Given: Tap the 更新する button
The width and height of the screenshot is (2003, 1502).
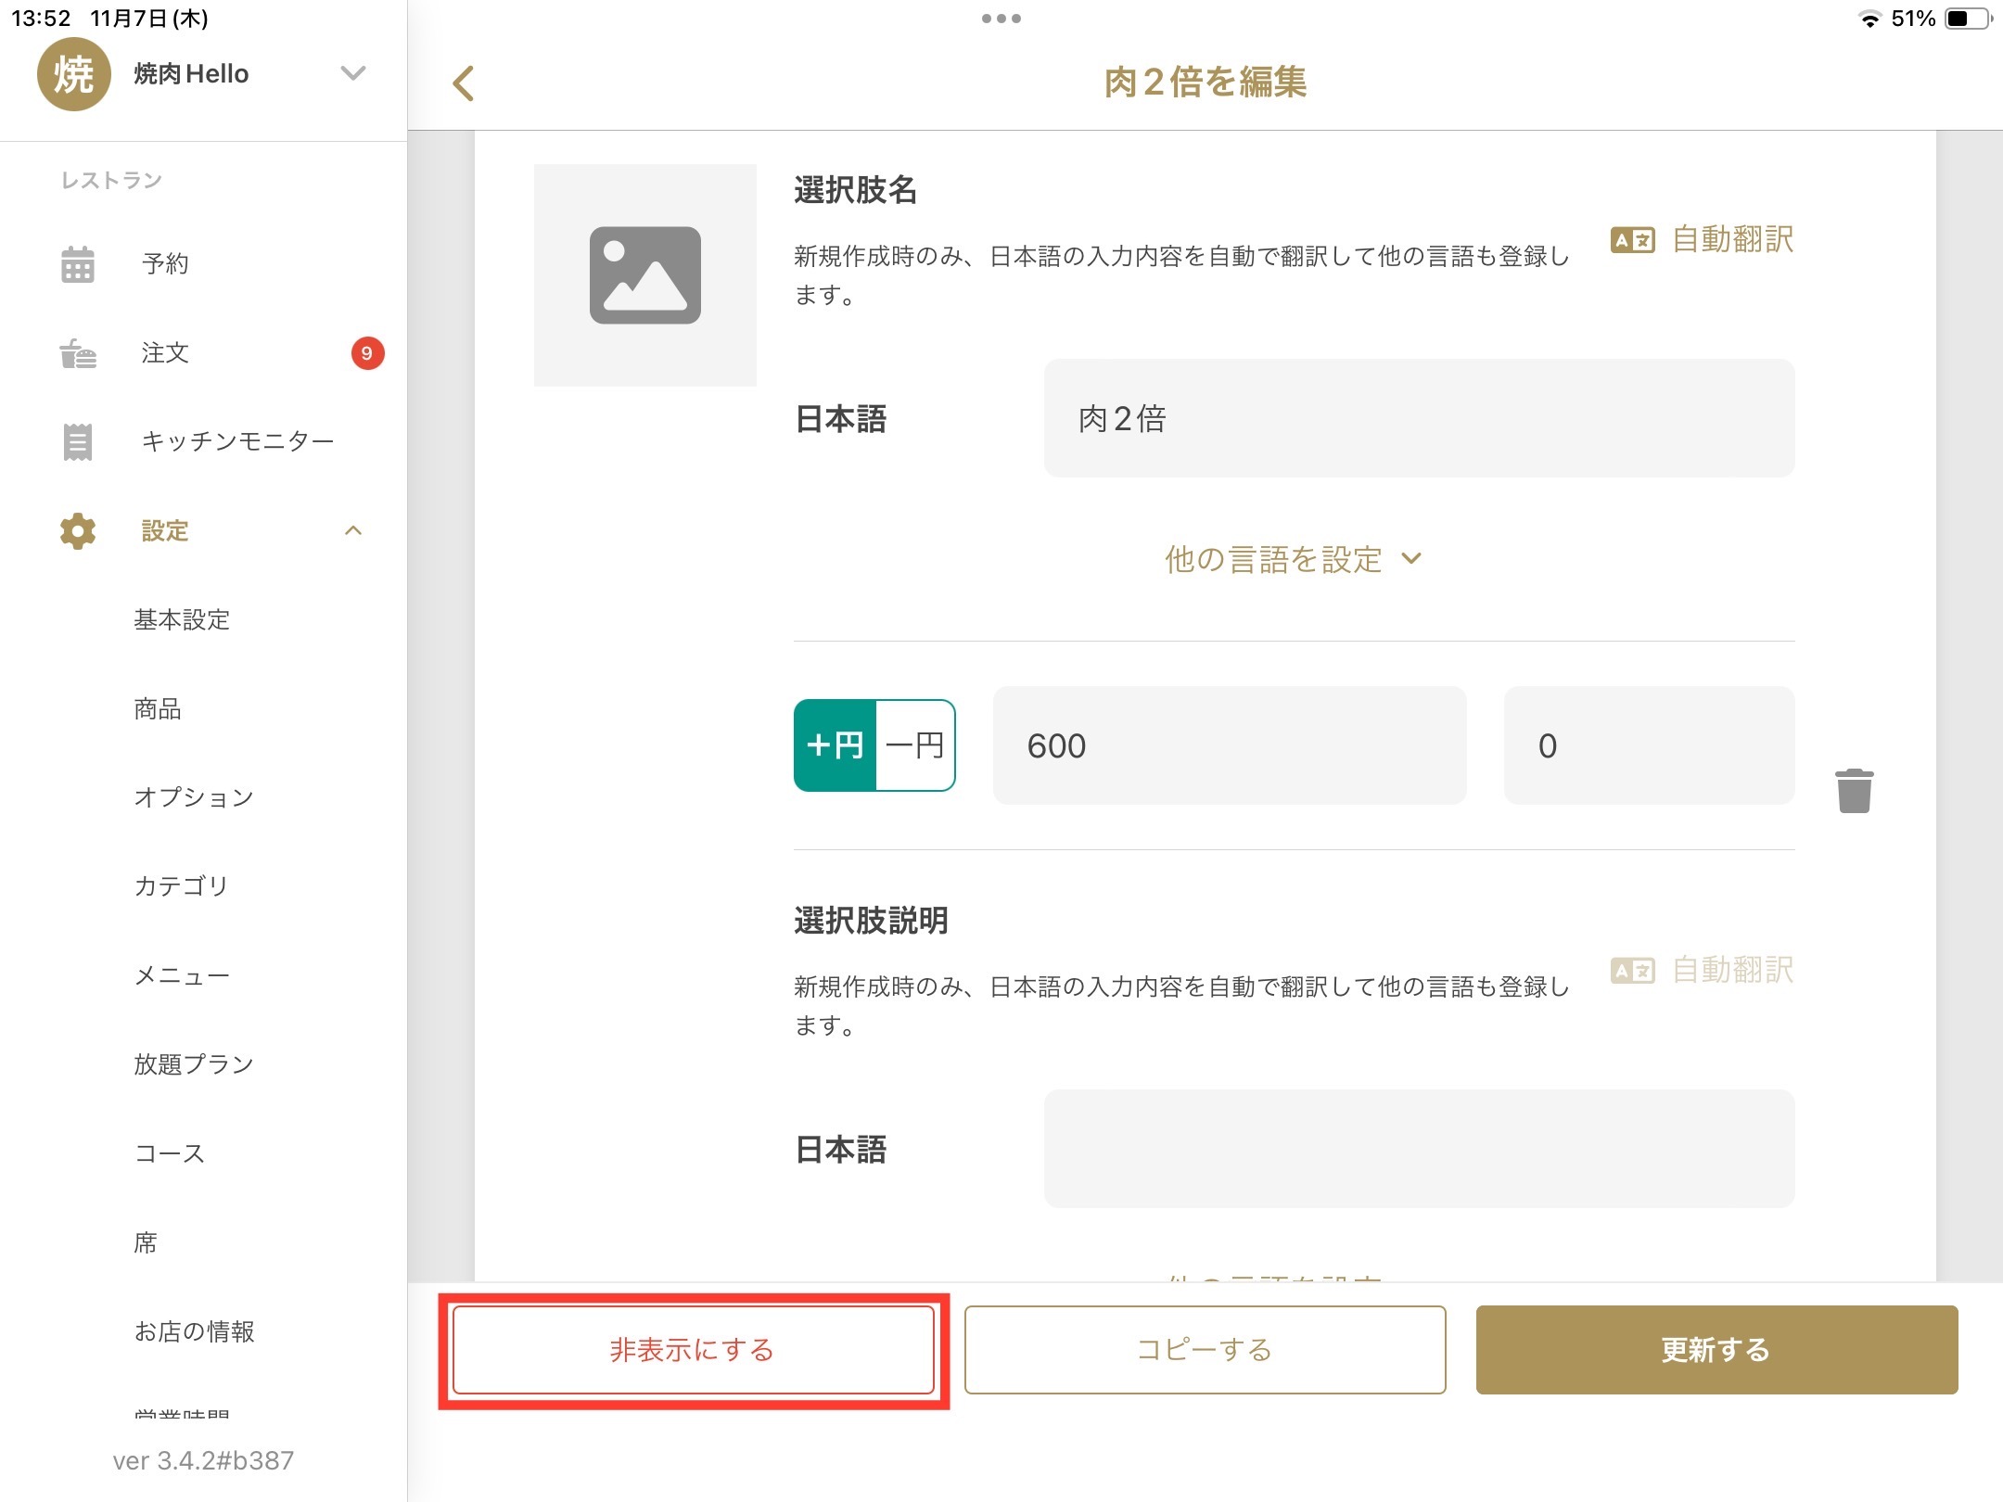Looking at the screenshot, I should pos(1716,1350).
